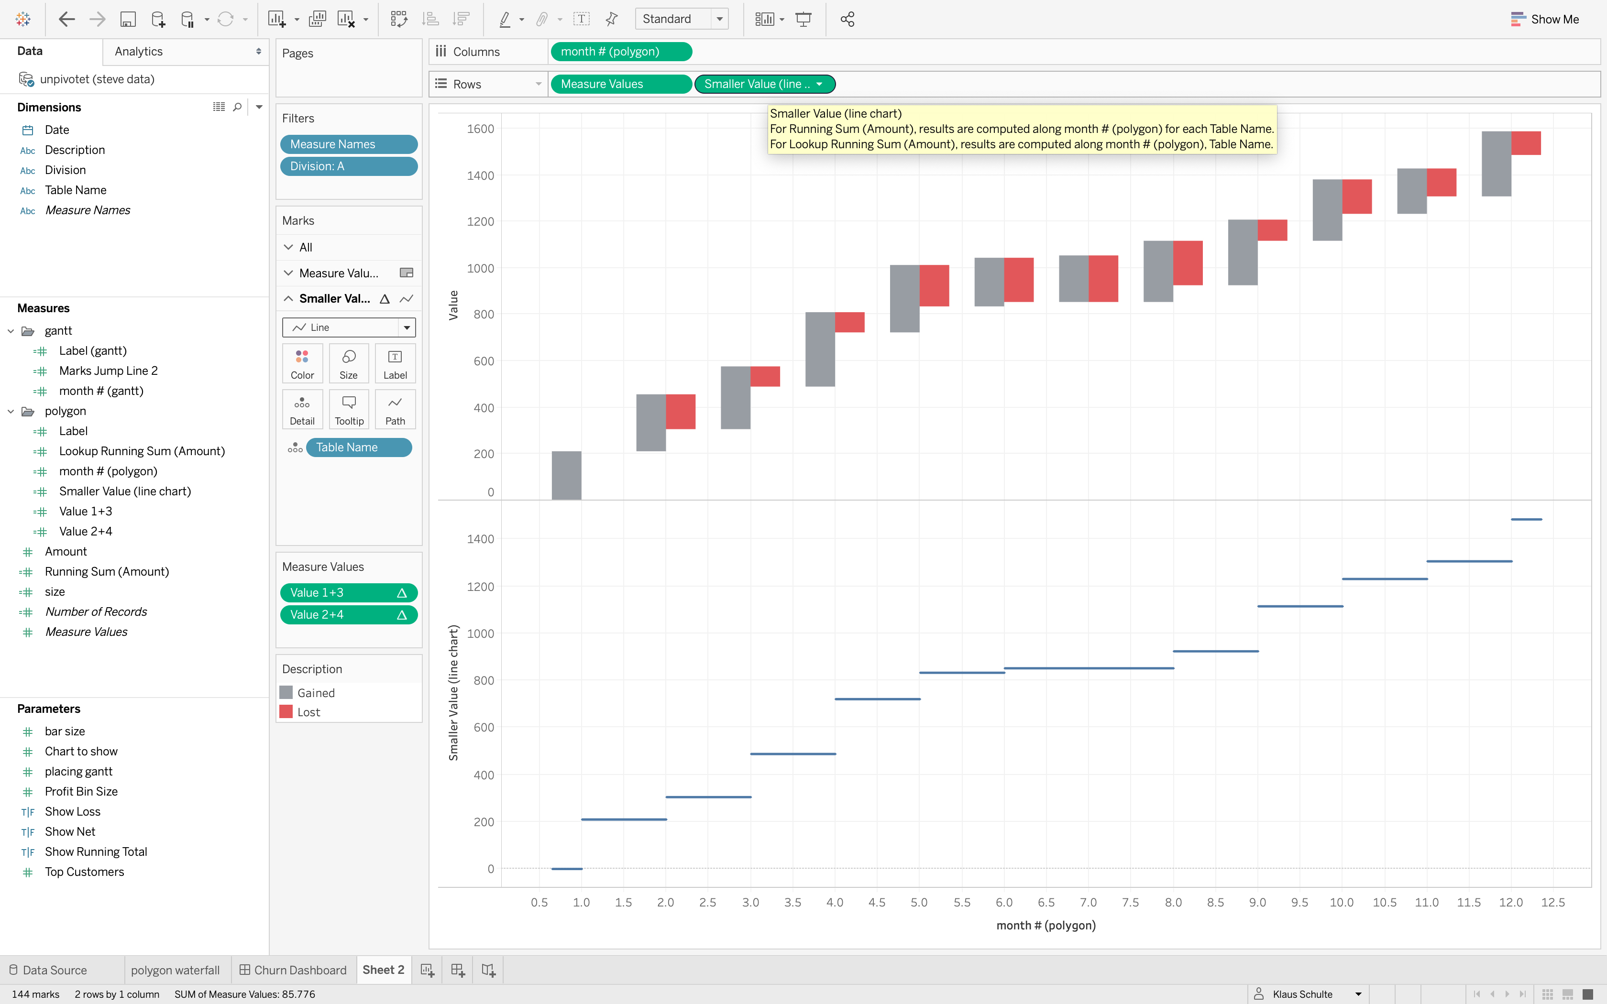This screenshot has height=1004, width=1607.
Task: Click the Sort ascending icon
Action: click(430, 19)
